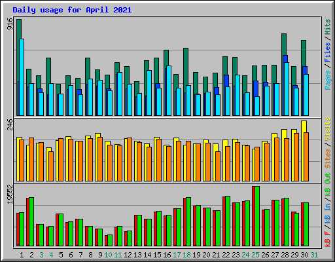Click day label 6 on the x-axis
This screenshot has height=262, width=335.
coord(71,255)
